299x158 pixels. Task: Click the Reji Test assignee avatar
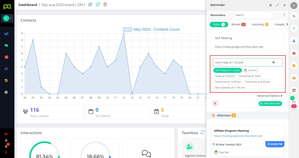(x=216, y=152)
